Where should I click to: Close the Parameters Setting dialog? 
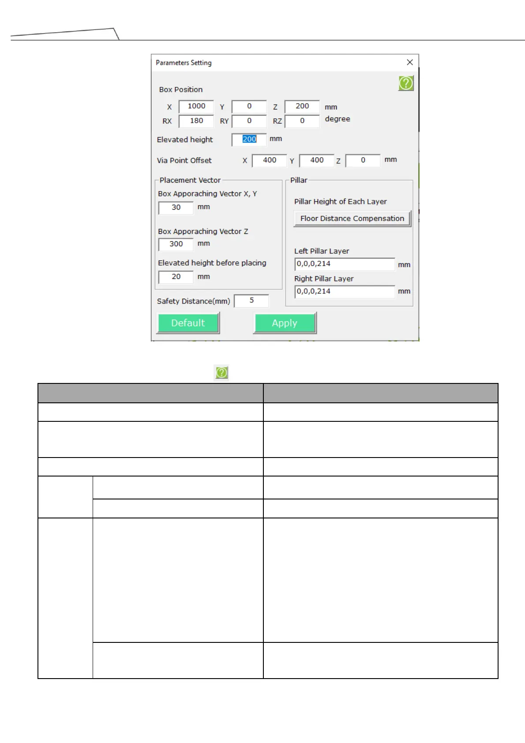pos(410,62)
